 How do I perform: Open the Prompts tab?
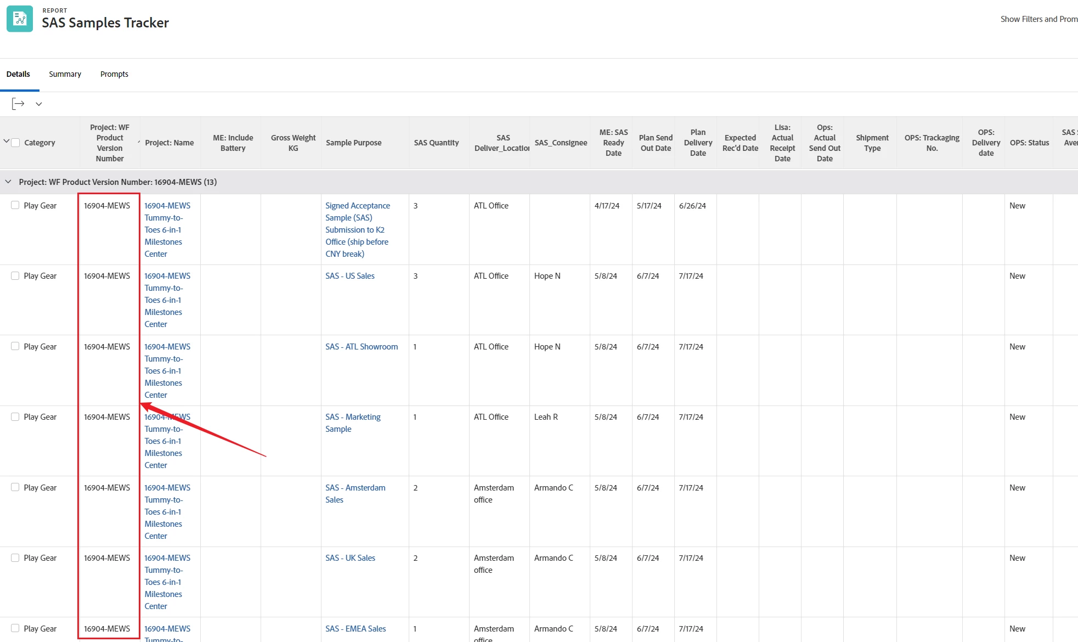[114, 74]
